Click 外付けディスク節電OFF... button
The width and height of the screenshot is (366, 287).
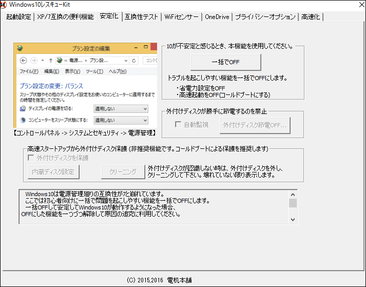pos(255,125)
